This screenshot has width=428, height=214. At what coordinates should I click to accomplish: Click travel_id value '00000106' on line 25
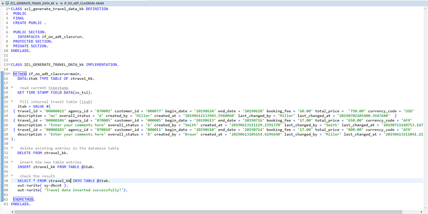click(x=55, y=120)
